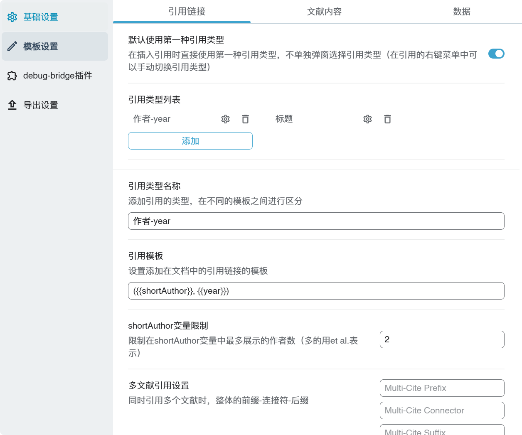This screenshot has height=435, width=522.
Task: Click the Multi-Cite Connector field
Action: click(442, 410)
